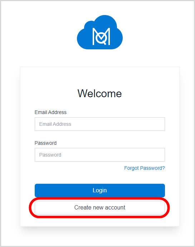Begin sign-up using Create new account
The height and width of the screenshot is (247, 195).
pyautogui.click(x=100, y=207)
